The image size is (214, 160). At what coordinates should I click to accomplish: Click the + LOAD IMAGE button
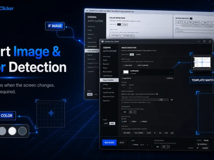pos(128,65)
